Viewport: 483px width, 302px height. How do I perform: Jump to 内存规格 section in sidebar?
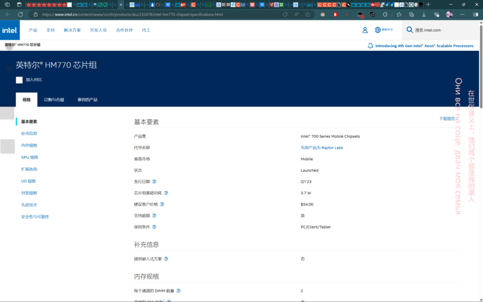(x=29, y=145)
